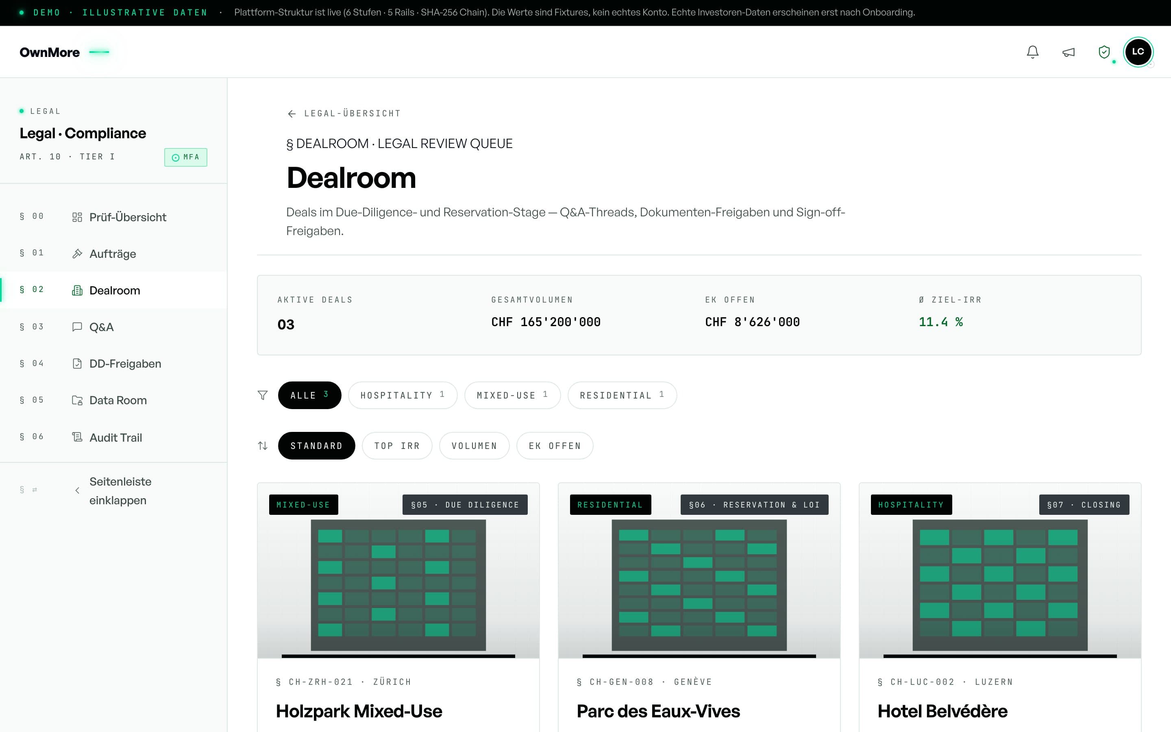The image size is (1171, 732).
Task: Click the filter funnel icon
Action: [x=262, y=396]
